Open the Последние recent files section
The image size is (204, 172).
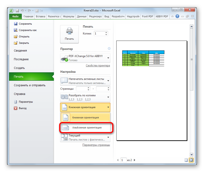[x=21, y=59]
